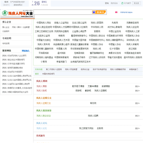
Task: Open the 残疾人吧 link in directory grid
Action: pos(97,49)
